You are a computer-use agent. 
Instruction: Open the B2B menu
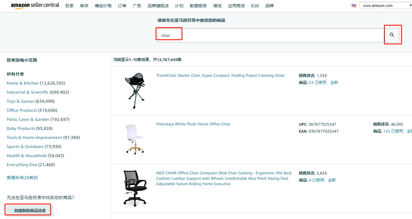pos(255,6)
